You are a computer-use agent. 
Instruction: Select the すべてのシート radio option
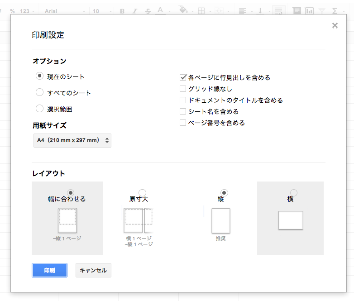coord(39,92)
